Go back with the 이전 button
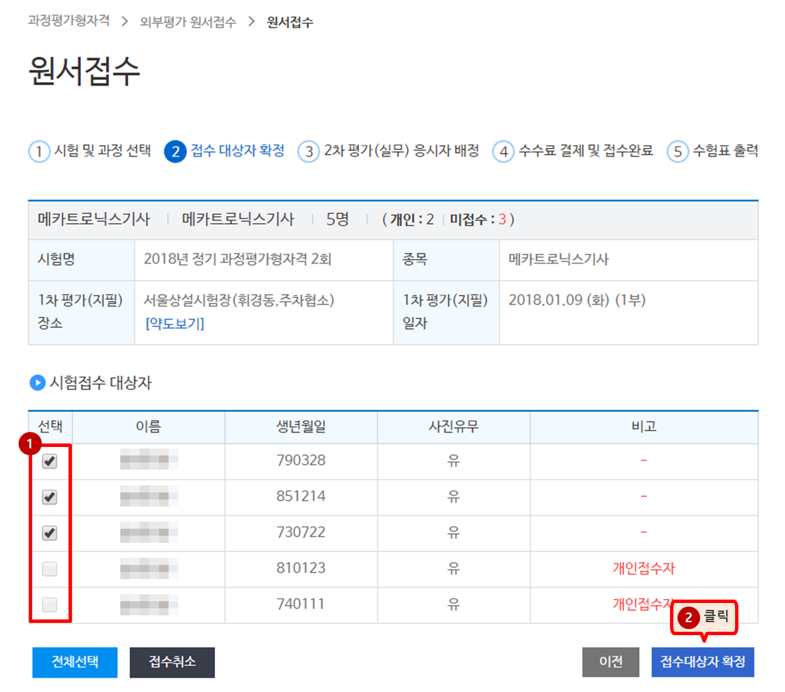Image resolution: width=785 pixels, height=692 pixels. (611, 662)
